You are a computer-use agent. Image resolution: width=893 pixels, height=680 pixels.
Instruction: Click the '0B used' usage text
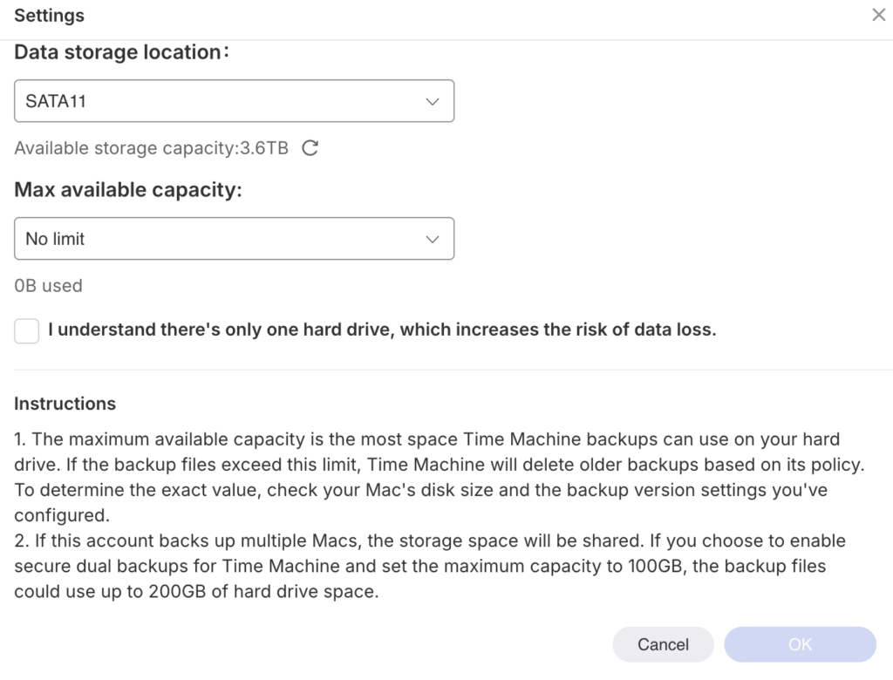click(x=48, y=285)
